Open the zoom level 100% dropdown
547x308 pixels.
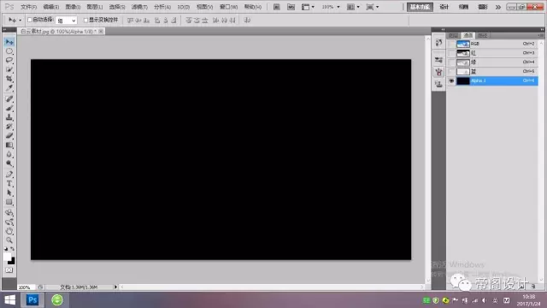(331, 7)
